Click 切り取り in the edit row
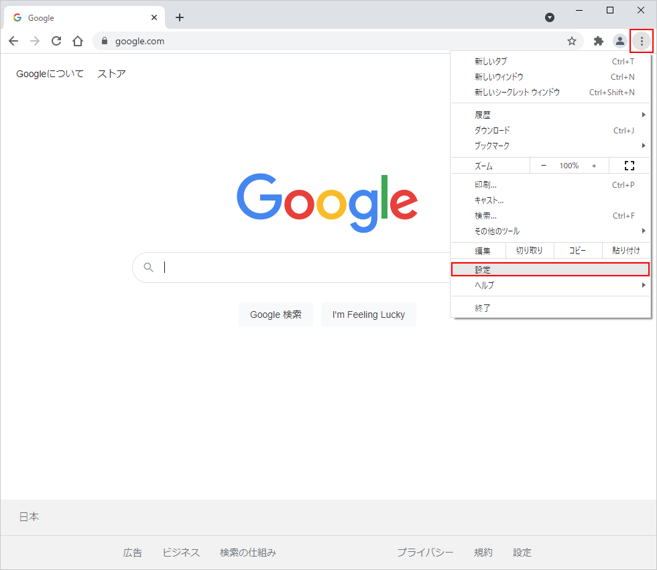 529,251
